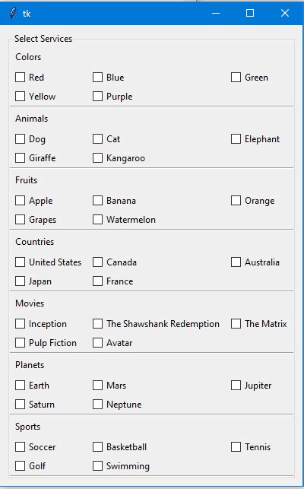The width and height of the screenshot is (304, 489).
Task: Check the Elephant option
Action: pyautogui.click(x=236, y=139)
